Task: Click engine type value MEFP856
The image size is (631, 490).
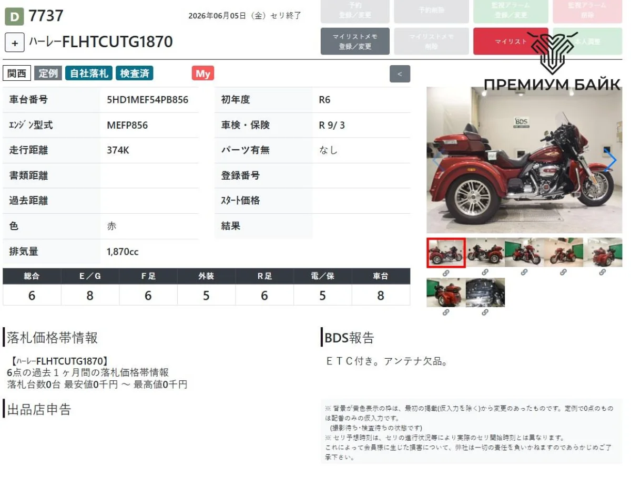Action: click(127, 125)
